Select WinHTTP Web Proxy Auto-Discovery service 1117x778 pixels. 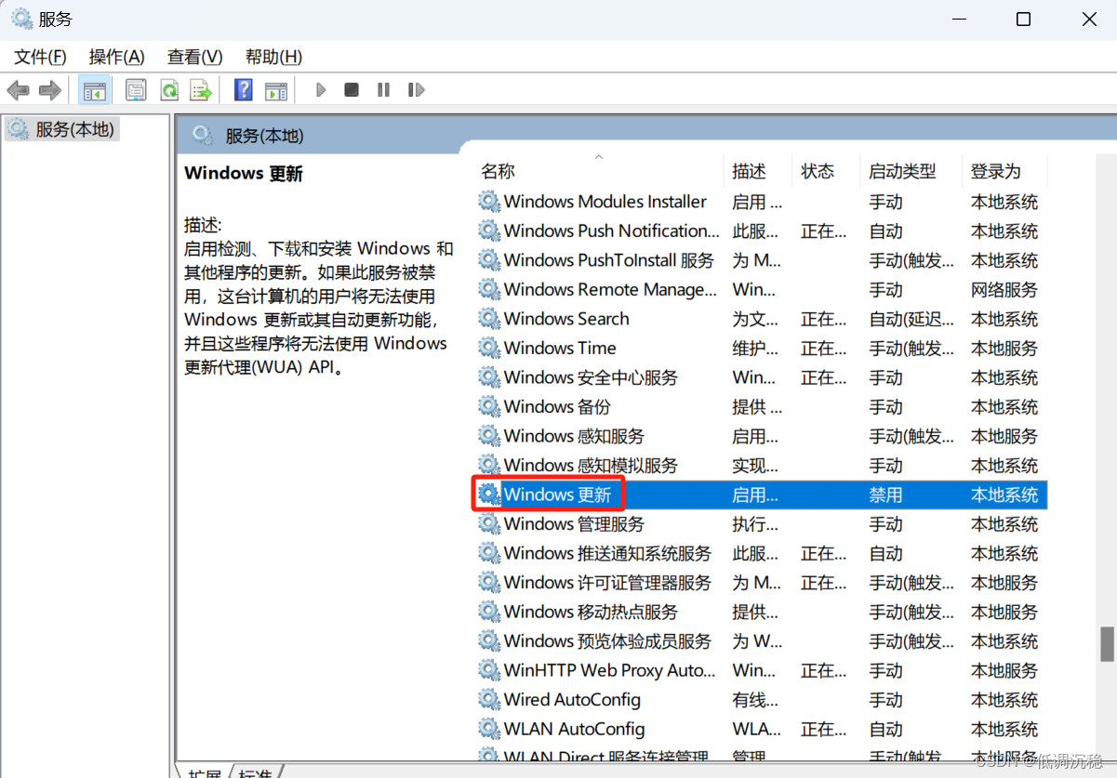pos(762,670)
